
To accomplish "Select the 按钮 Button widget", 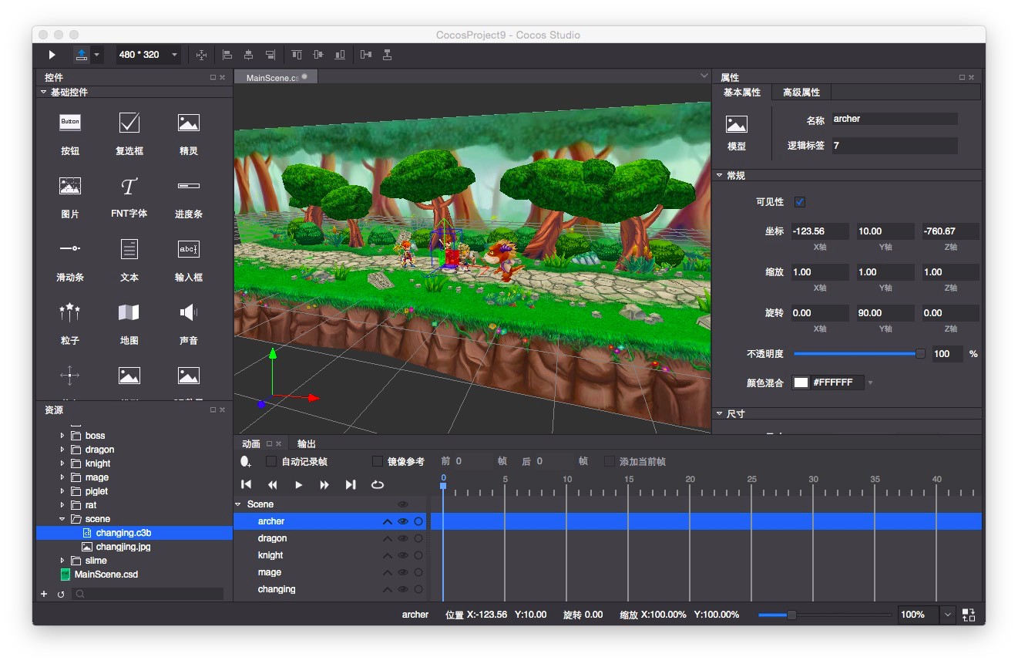I will click(70, 133).
